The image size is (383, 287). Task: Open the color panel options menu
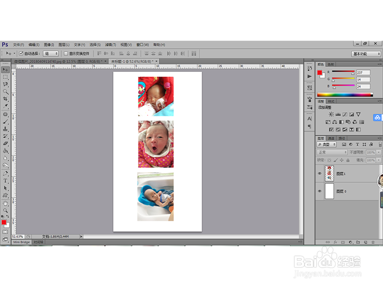(379, 65)
